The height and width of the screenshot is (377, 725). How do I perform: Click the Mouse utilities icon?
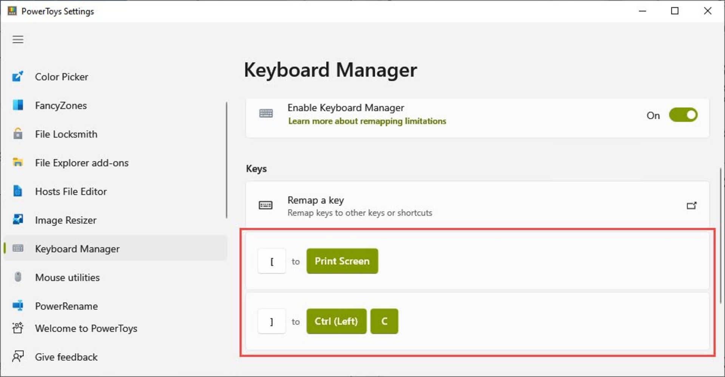[18, 277]
